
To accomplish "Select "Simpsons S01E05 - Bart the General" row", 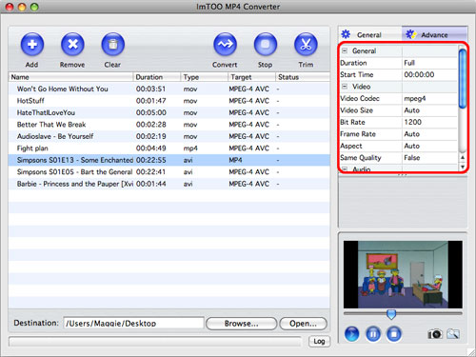I will [x=169, y=172].
